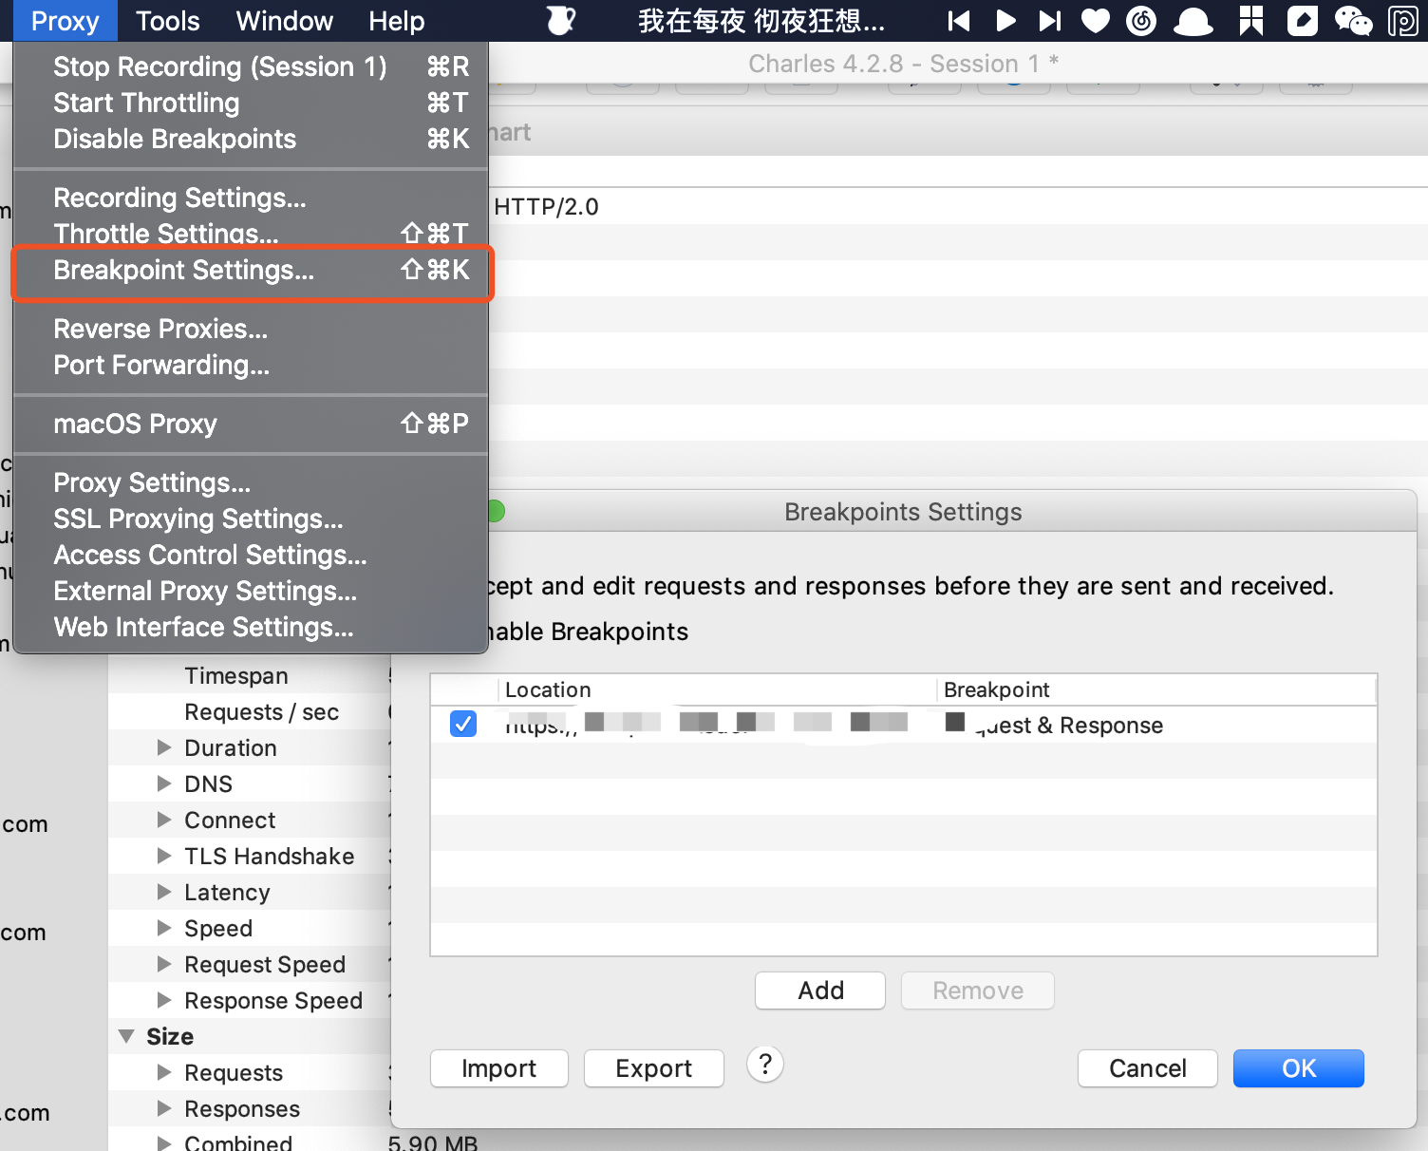The width and height of the screenshot is (1428, 1151).
Task: Click the heart favorite icon in menu bar
Action: [x=1096, y=20]
